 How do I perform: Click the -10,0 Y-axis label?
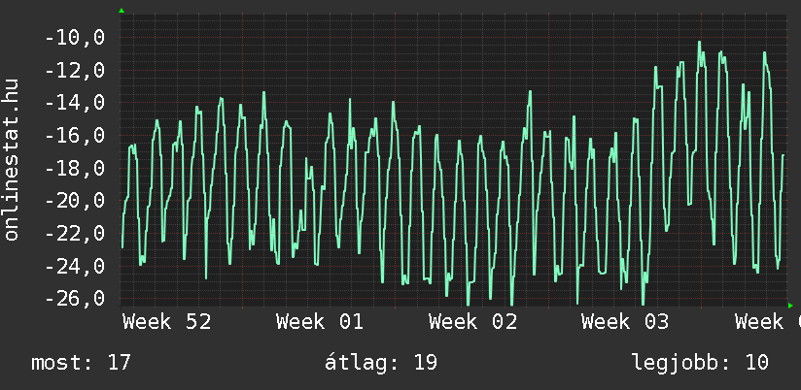pyautogui.click(x=74, y=38)
